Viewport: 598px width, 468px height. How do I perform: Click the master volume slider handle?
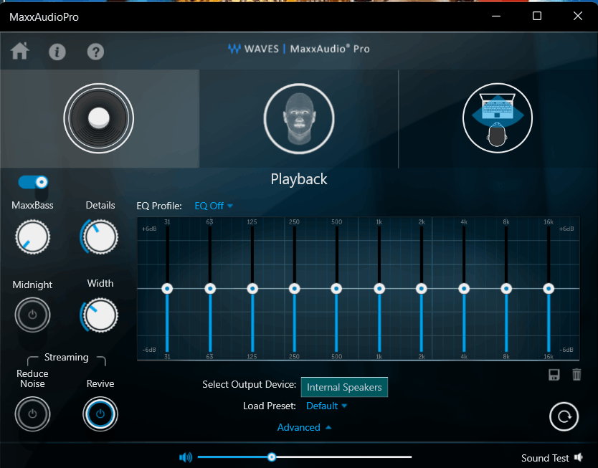(272, 457)
